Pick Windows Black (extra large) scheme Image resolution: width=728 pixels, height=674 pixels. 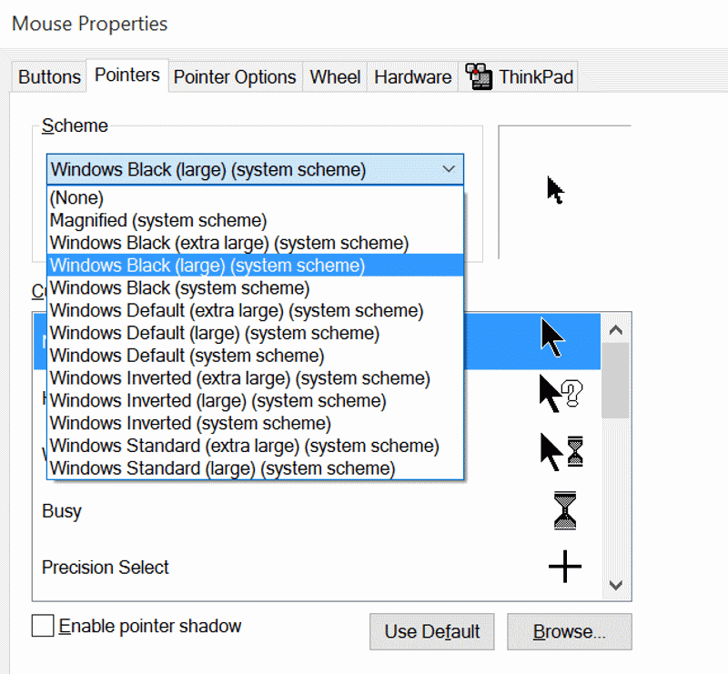255,243
